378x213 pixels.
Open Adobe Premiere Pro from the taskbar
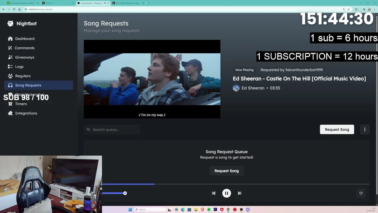(215, 210)
